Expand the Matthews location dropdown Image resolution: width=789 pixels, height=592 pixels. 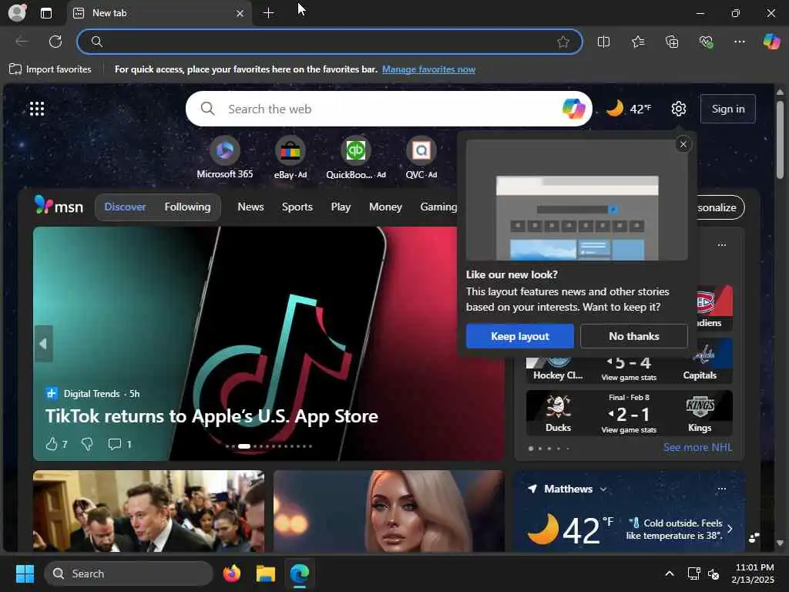click(603, 489)
